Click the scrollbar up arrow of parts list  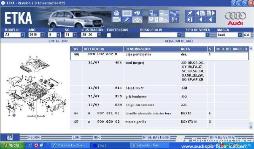point(251,49)
